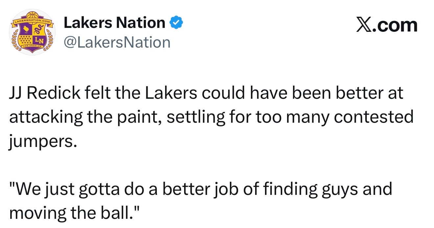Open the Lakers Nation display name
The height and width of the screenshot is (228, 434).
click(x=114, y=23)
